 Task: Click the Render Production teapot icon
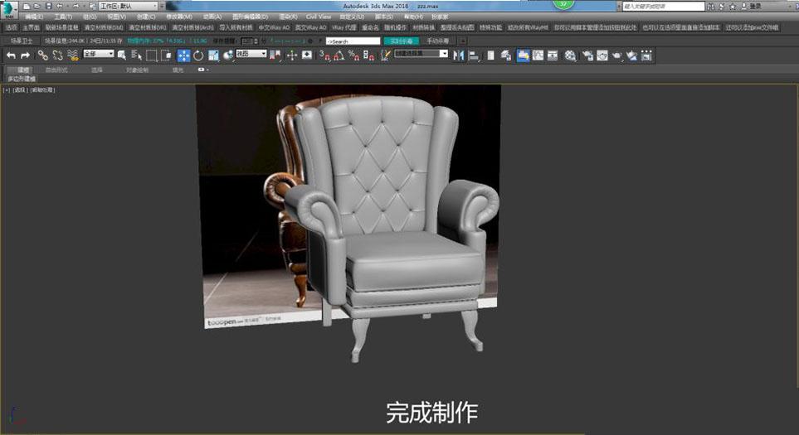(617, 56)
